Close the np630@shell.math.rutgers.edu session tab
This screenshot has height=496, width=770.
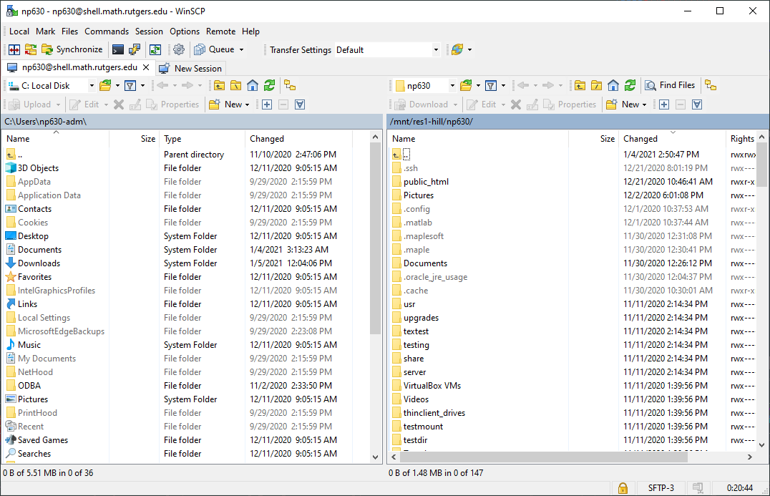146,67
